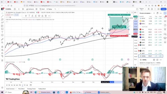Toggle hide all drawings eye icon

coord(2,56)
